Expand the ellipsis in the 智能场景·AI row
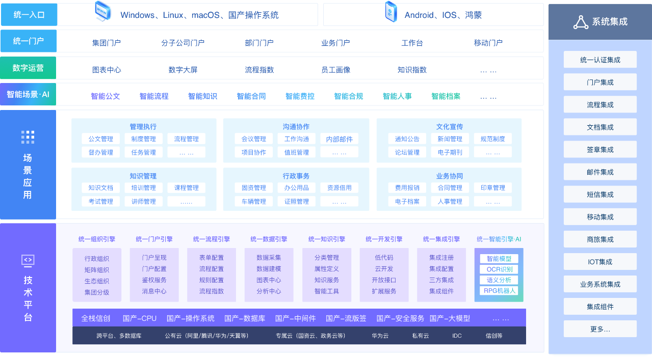The width and height of the screenshot is (652, 357). pos(488,96)
